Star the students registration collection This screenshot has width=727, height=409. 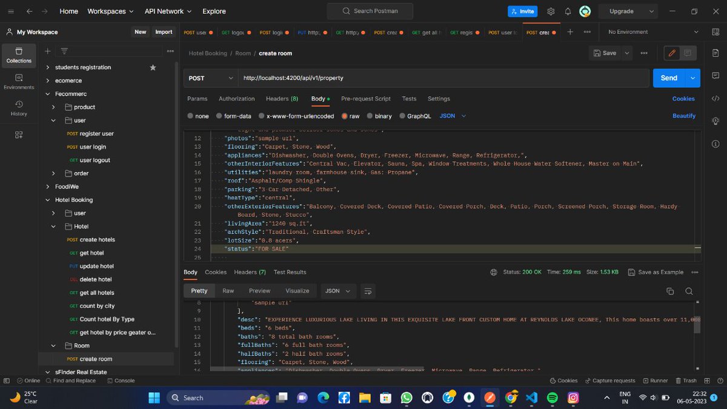click(x=153, y=67)
